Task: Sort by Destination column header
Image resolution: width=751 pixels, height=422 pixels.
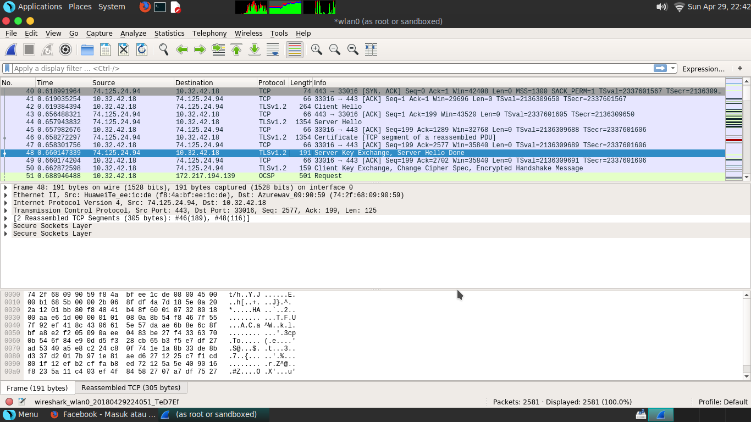Action: [215, 82]
